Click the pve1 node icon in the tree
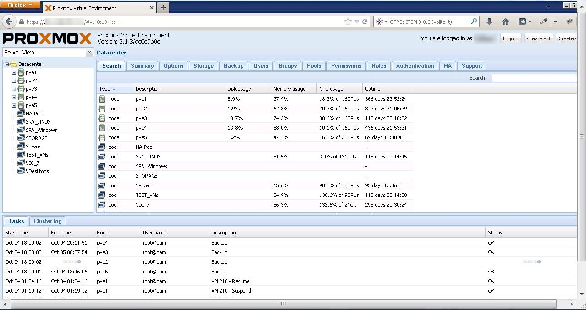Screen dimensions: 586x310 click(x=21, y=72)
